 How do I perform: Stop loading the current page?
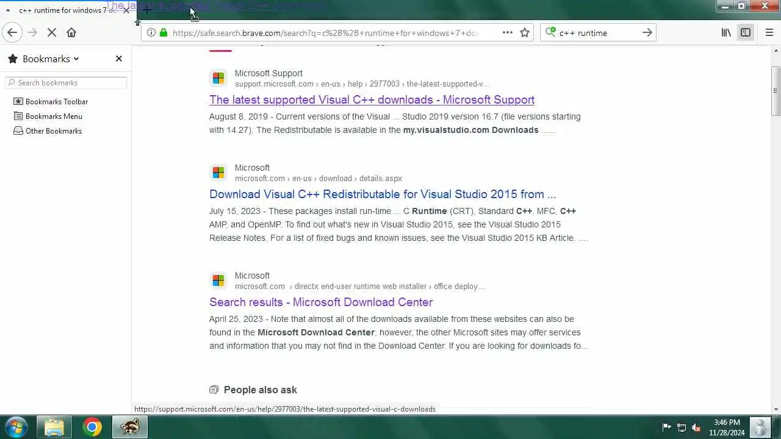tap(52, 33)
